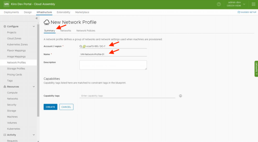
Task: Click the search icon in Account / region
Action: [81, 46]
